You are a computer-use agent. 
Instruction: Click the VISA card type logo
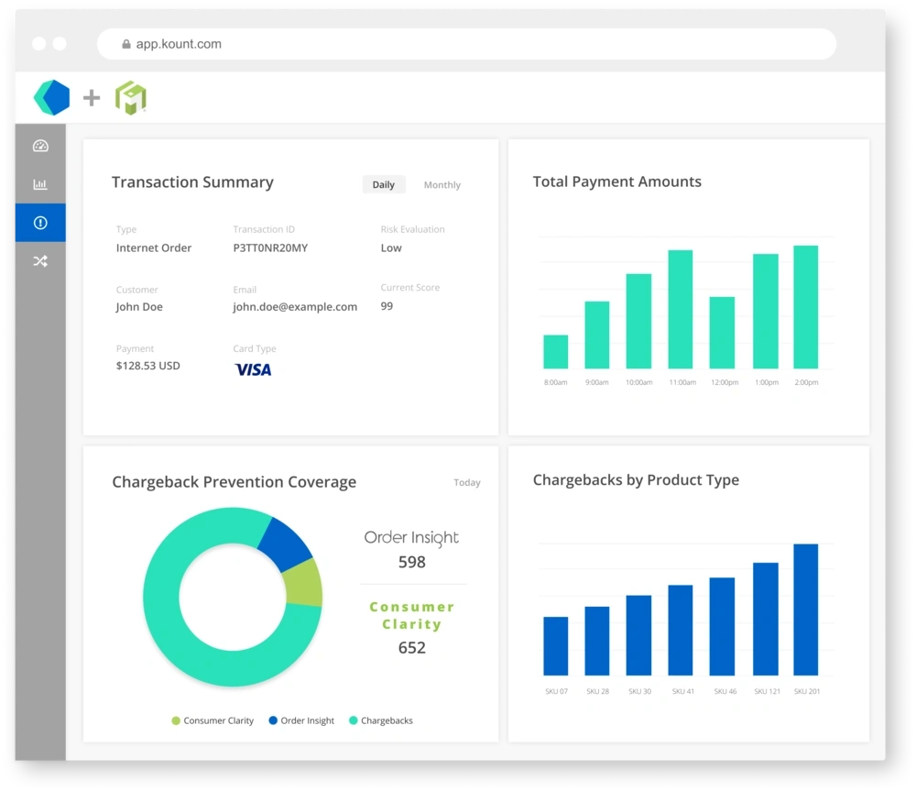(x=253, y=369)
